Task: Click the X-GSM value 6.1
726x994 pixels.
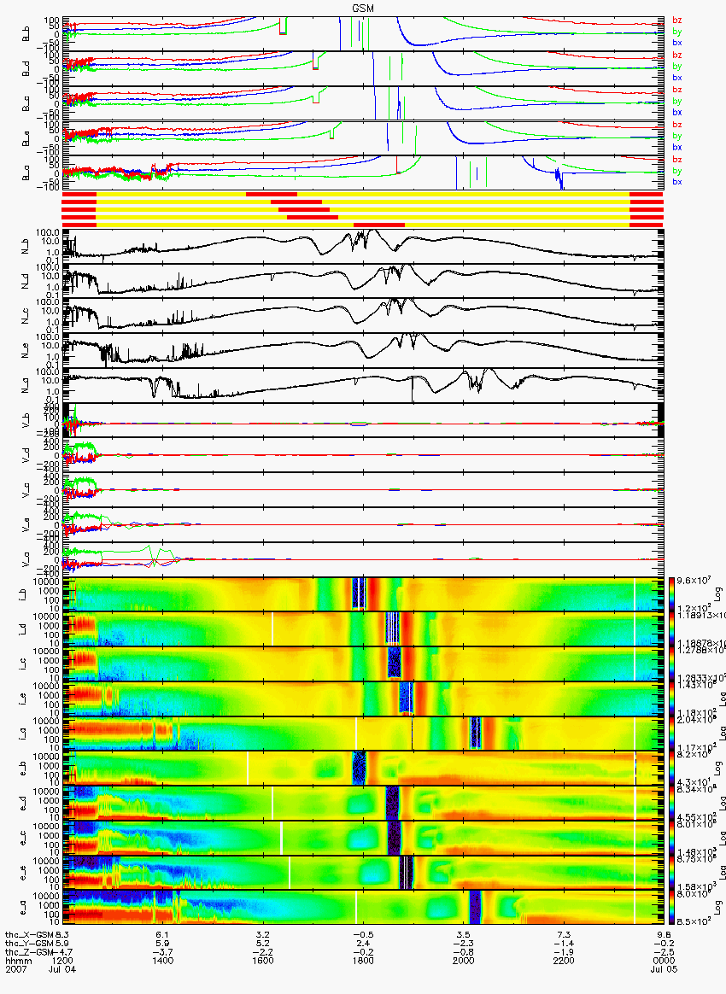Action: 162,934
